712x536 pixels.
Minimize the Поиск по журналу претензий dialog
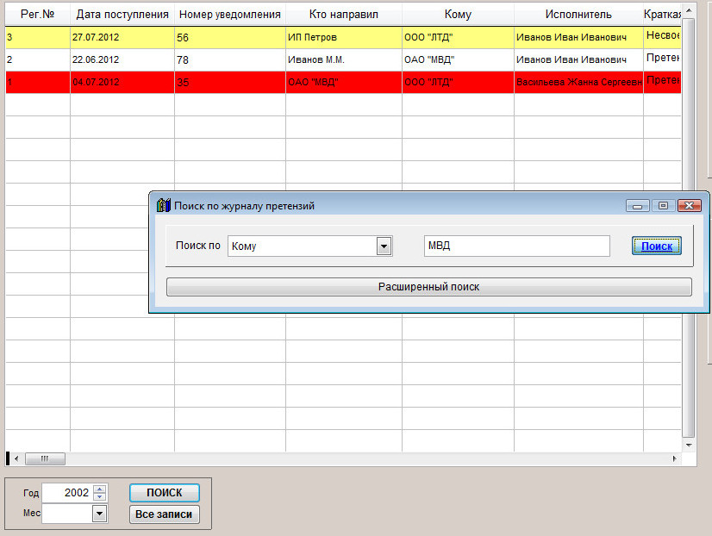point(638,206)
